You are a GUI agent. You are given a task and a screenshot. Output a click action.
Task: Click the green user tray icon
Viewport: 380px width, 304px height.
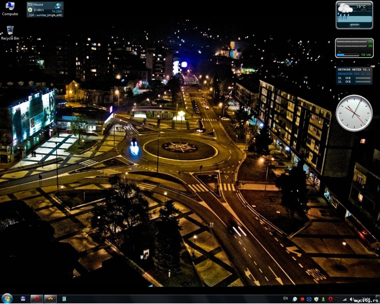[x=323, y=299]
